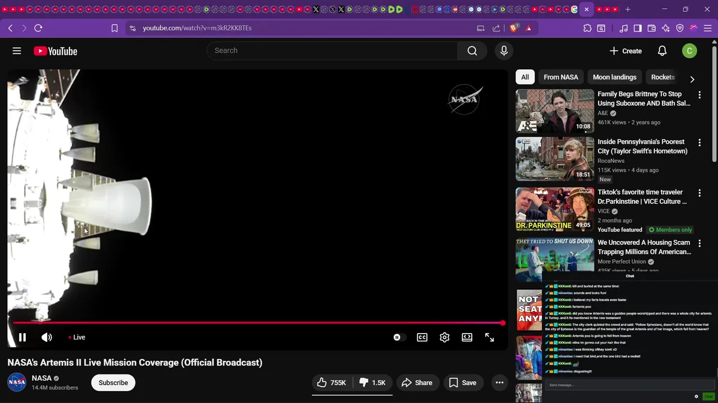Open the Brave Wallet icon
Viewport: 718px width, 403px height.
[652, 28]
